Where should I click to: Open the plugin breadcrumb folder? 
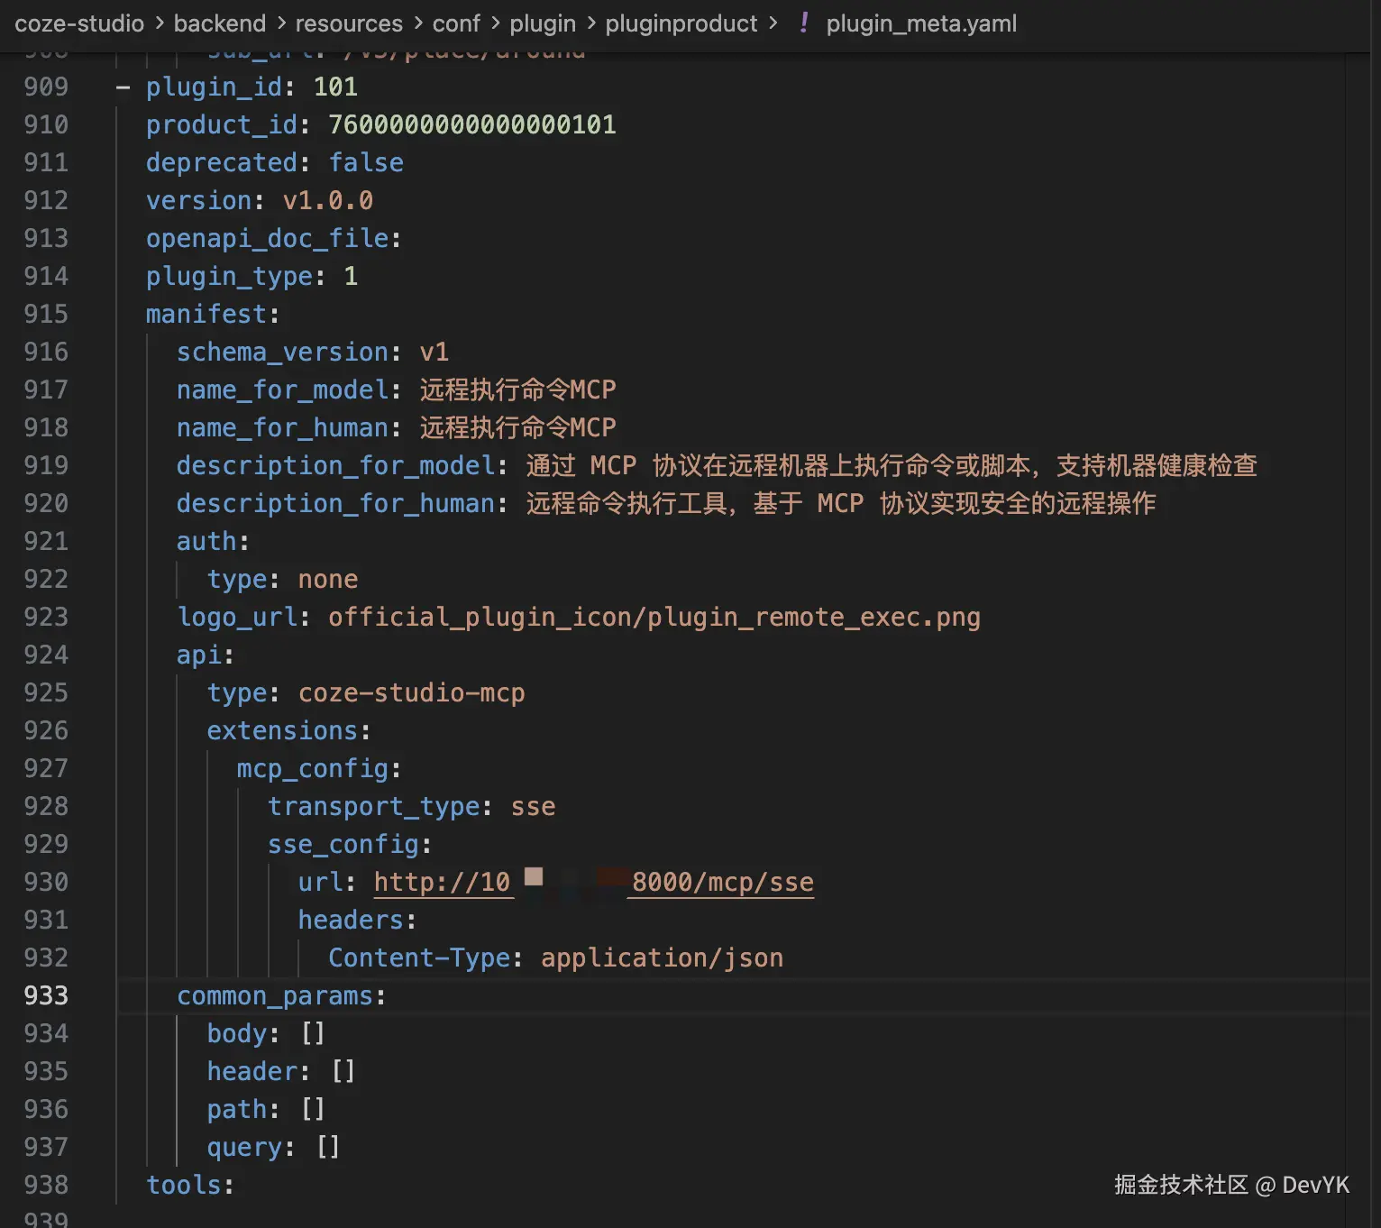coord(543,23)
